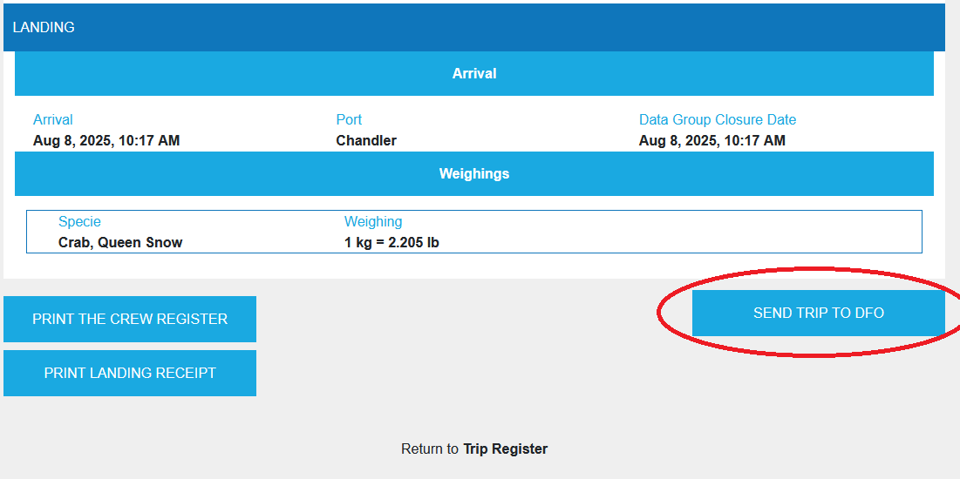
Task: Click the arrival date value under Arrival label
Action: pos(106,141)
